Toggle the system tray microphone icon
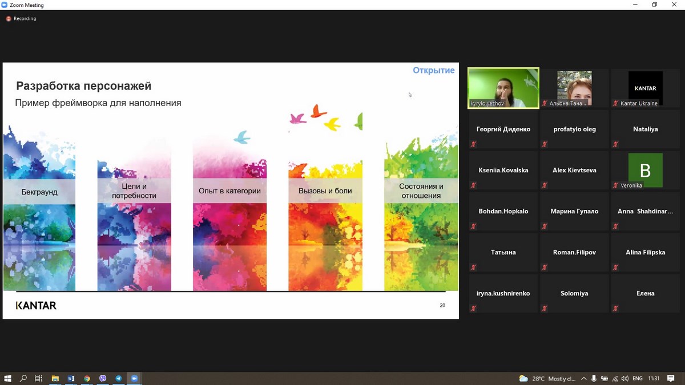This screenshot has width=685, height=385. 594,379
